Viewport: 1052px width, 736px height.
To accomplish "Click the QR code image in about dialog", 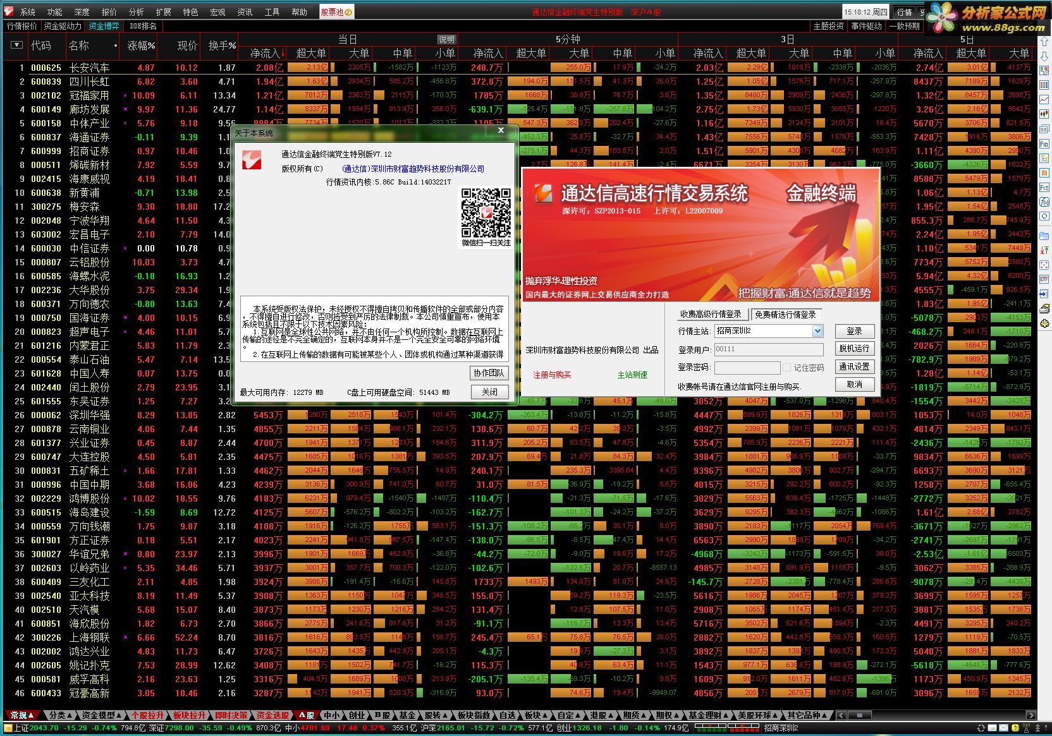I will 486,212.
